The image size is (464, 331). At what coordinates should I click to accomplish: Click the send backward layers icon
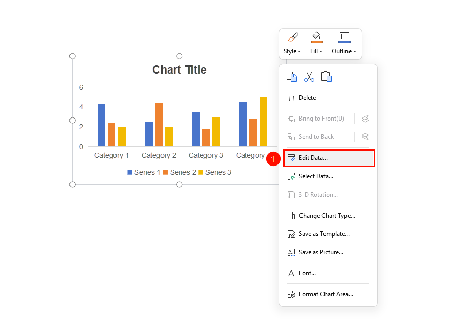(x=365, y=137)
